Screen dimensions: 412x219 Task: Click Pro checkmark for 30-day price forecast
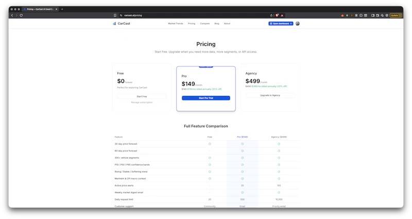(242, 144)
